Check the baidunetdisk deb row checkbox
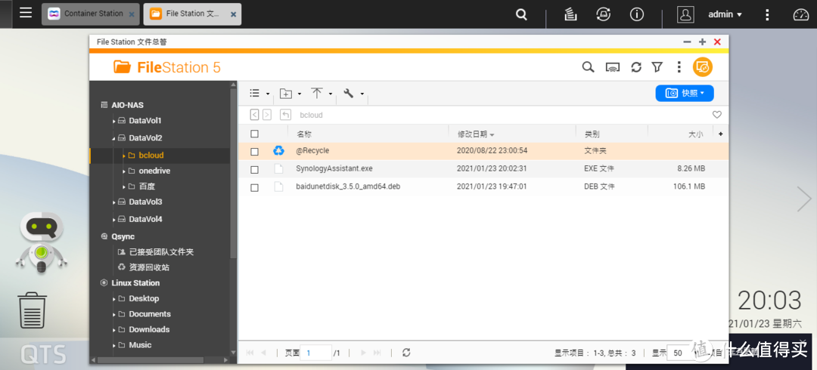 254,187
